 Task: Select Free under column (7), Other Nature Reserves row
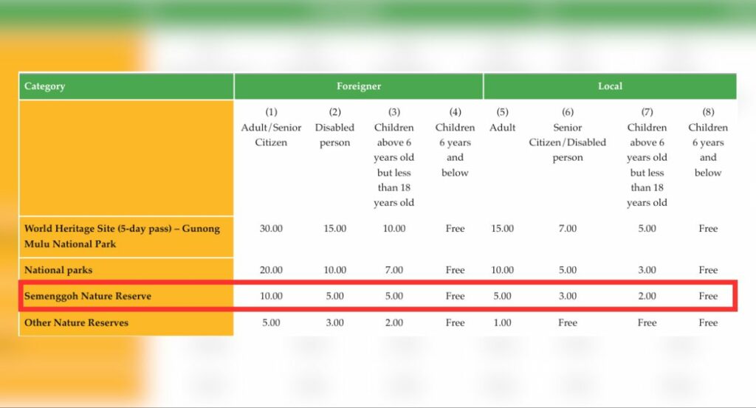pos(647,322)
